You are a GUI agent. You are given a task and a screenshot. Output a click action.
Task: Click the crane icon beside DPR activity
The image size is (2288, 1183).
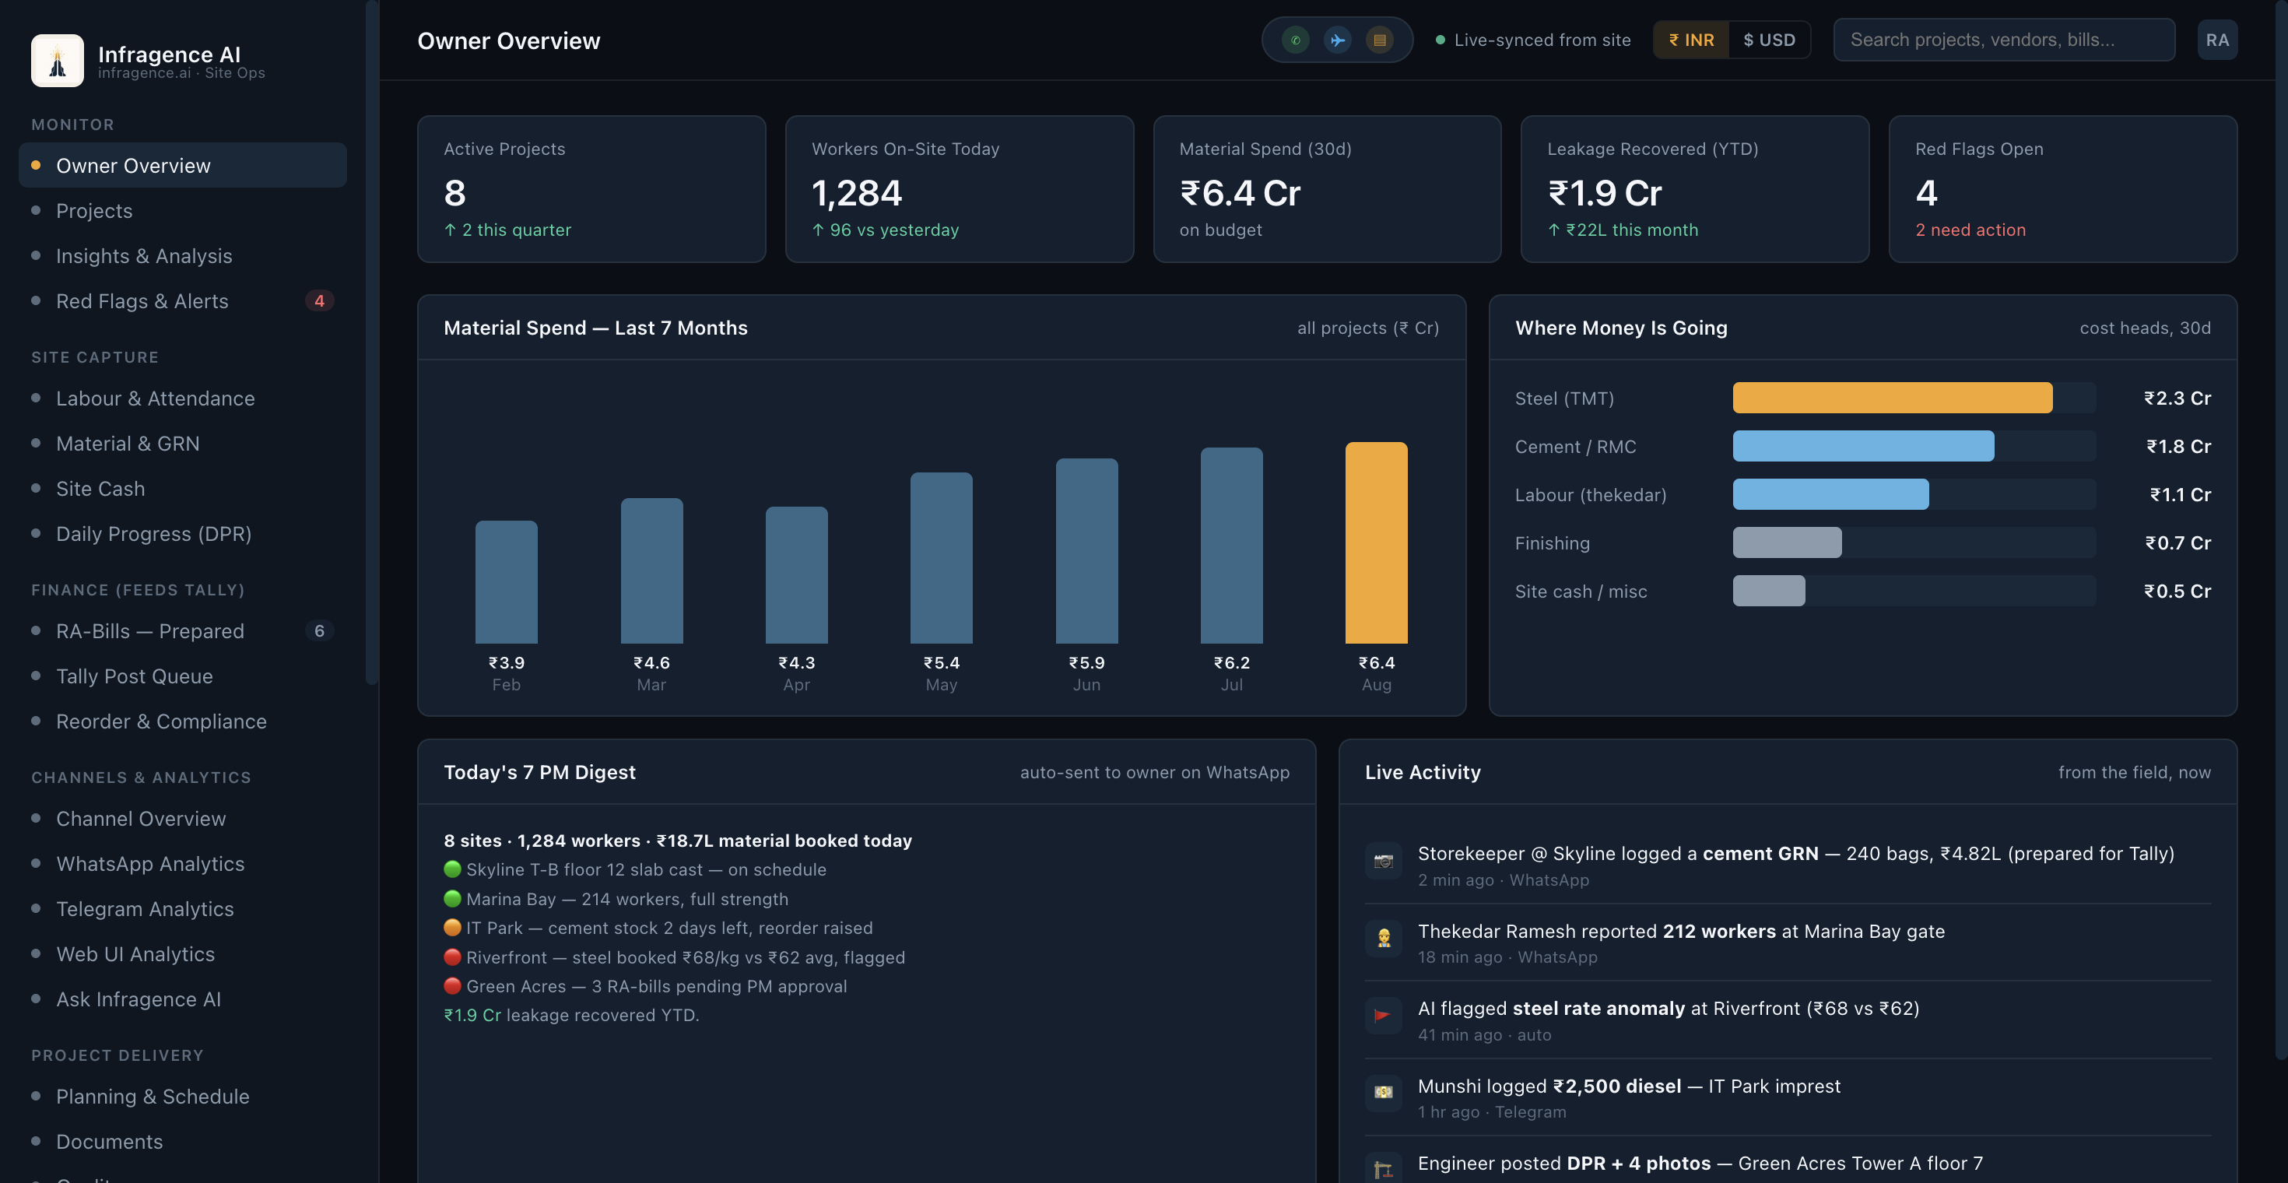click(x=1383, y=1168)
